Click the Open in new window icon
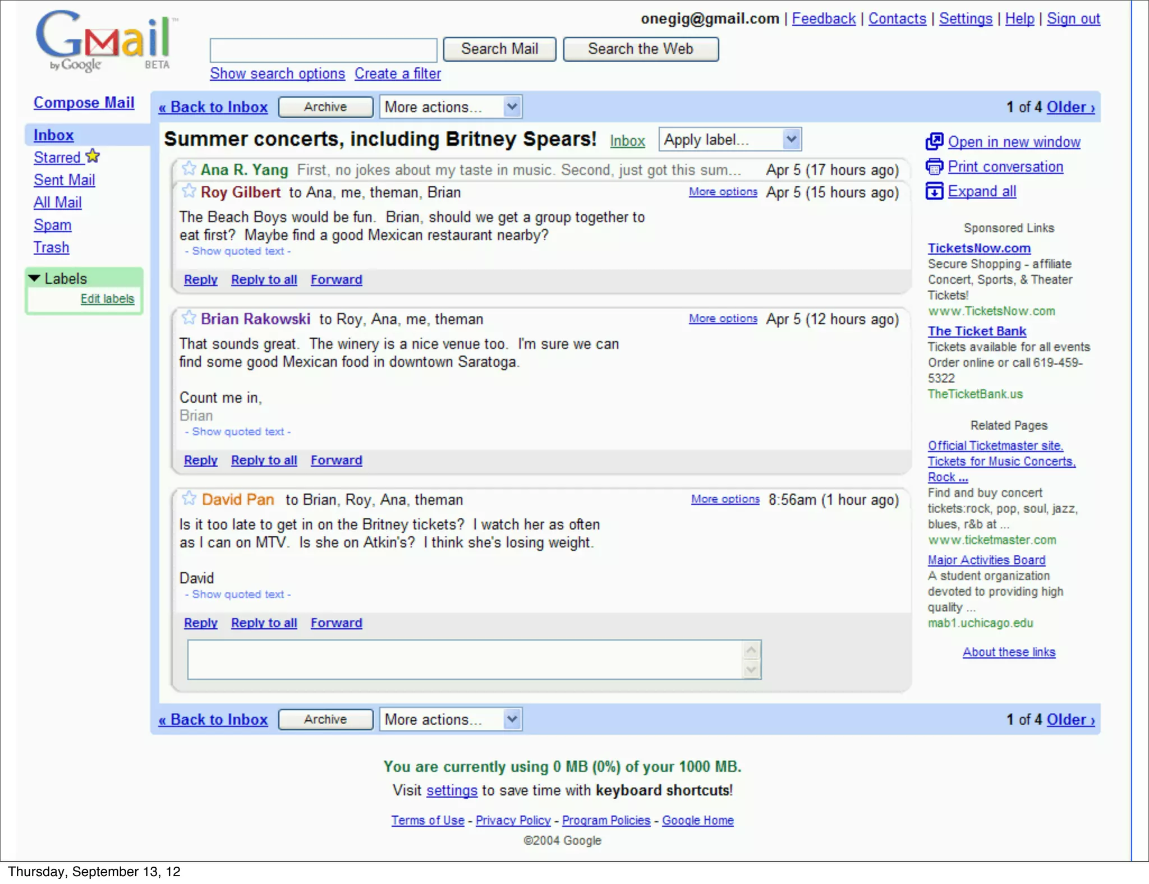The image size is (1149, 884). pyautogui.click(x=934, y=141)
